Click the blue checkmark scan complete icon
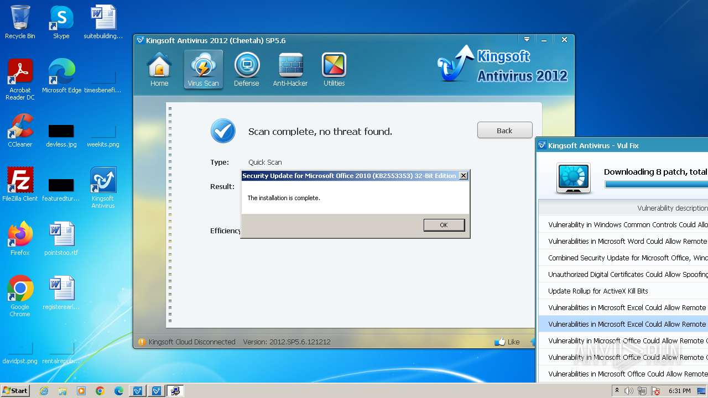This screenshot has height=398, width=708. click(x=223, y=131)
